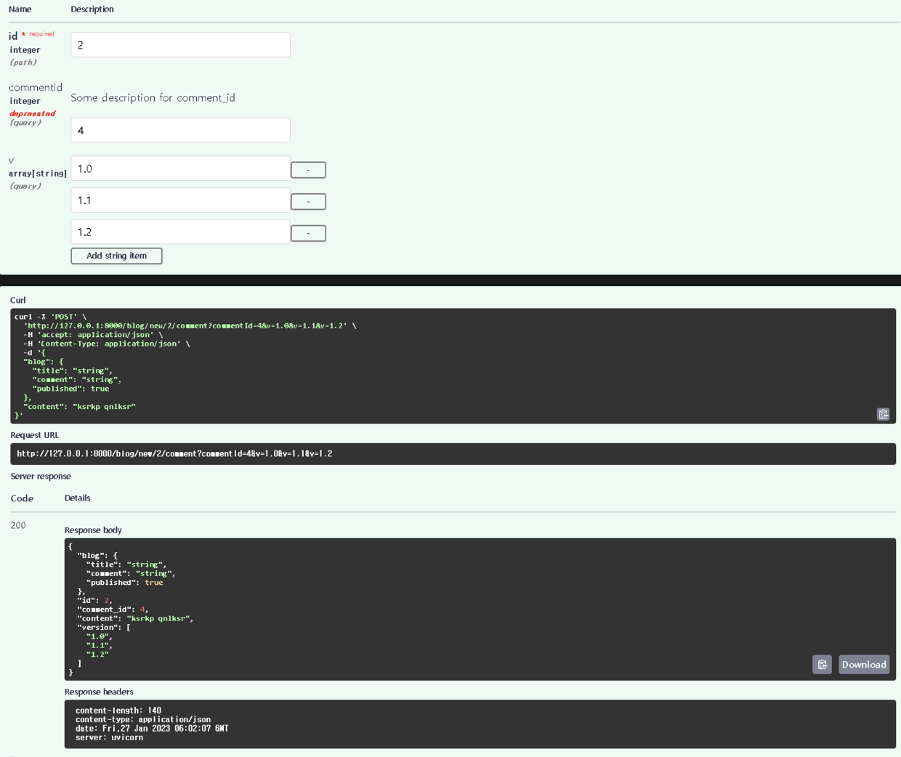Copy the curl command to clipboard
This screenshot has height=757, width=901.
point(883,414)
